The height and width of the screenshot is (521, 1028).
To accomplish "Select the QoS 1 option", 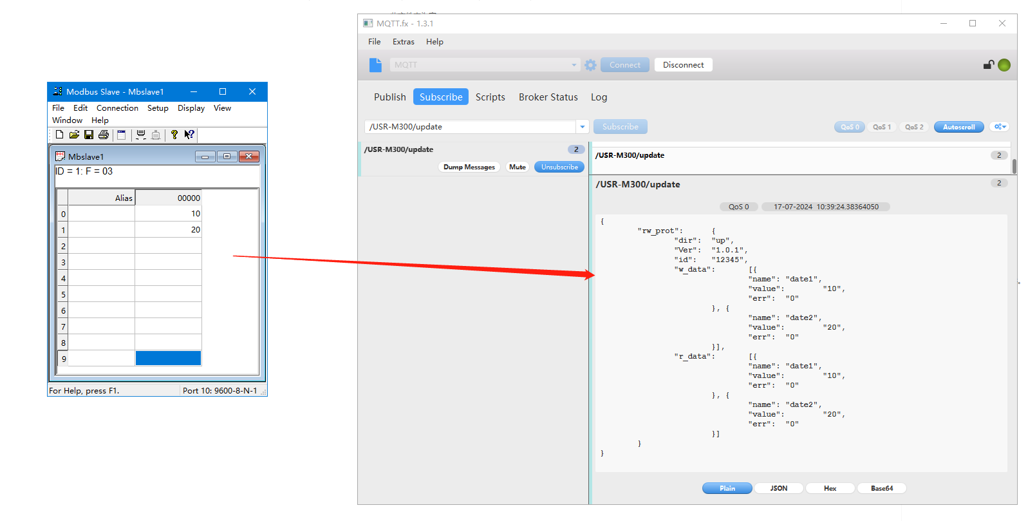I will 881,127.
